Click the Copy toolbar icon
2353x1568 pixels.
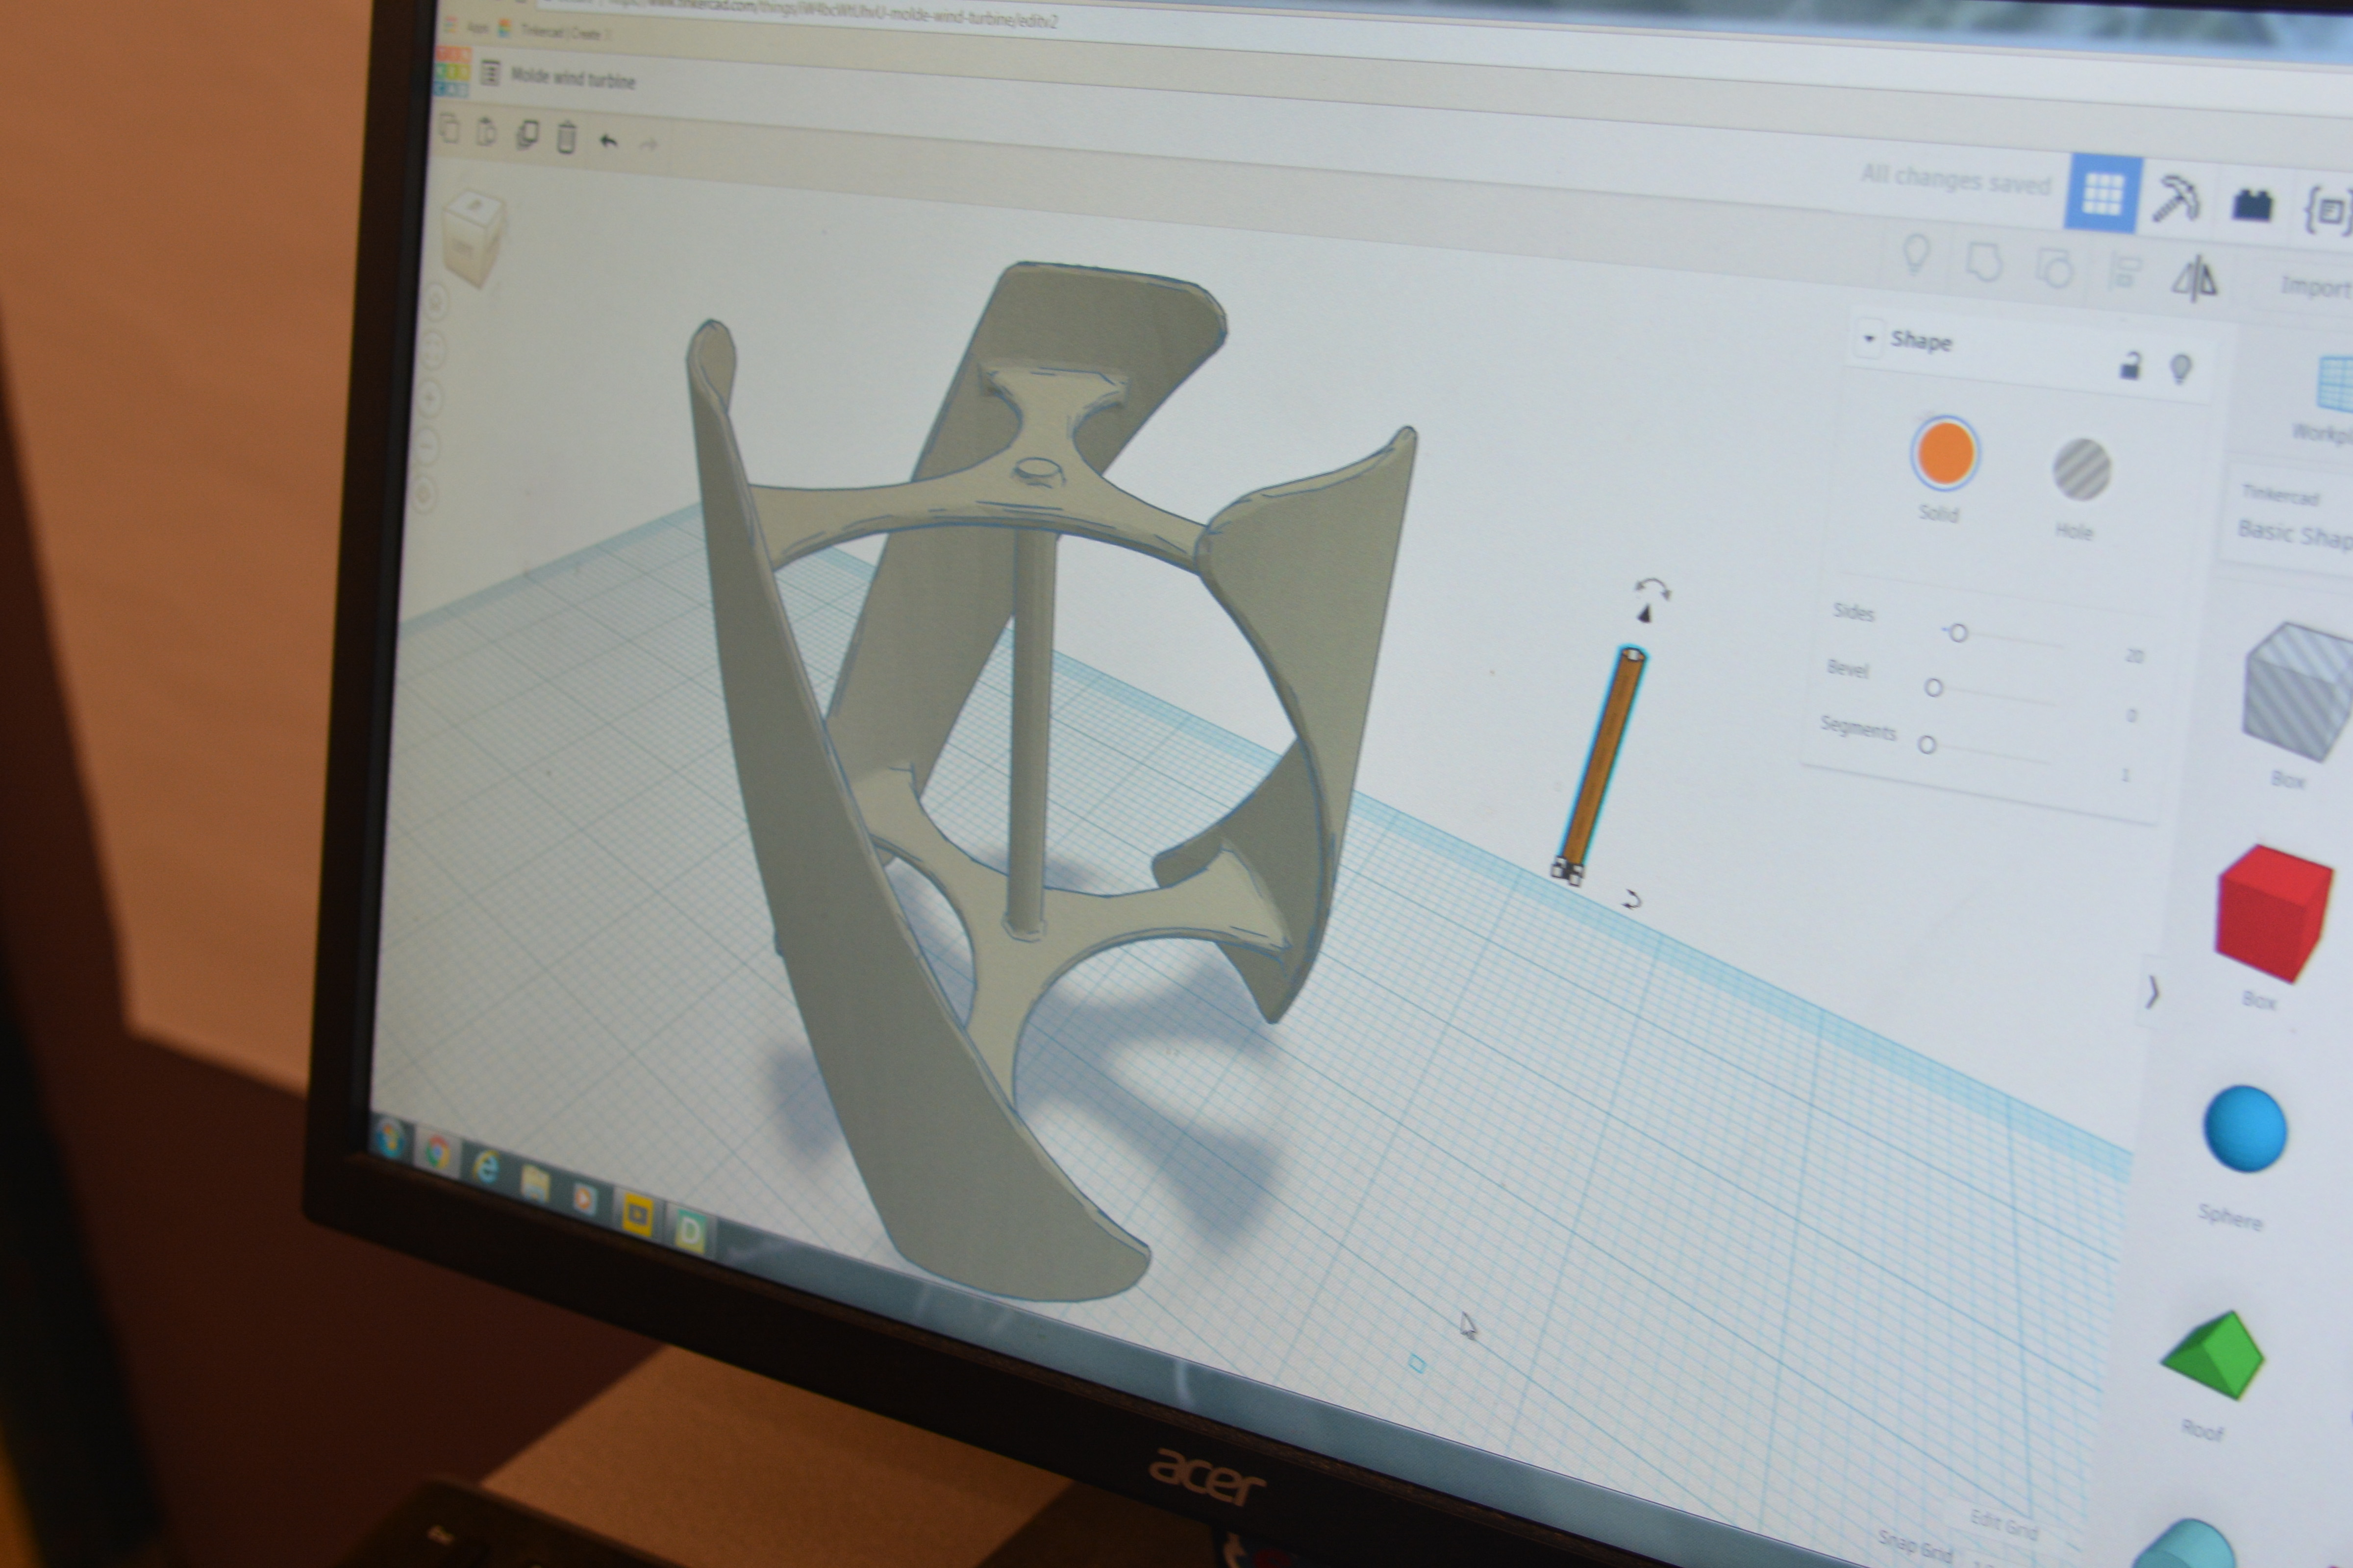(x=449, y=129)
